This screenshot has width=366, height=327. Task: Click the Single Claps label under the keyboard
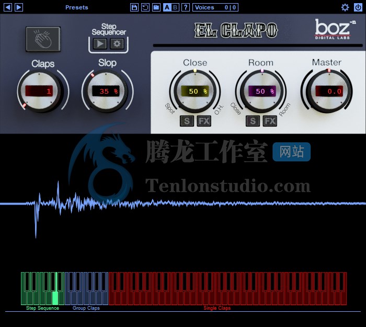[217, 308]
